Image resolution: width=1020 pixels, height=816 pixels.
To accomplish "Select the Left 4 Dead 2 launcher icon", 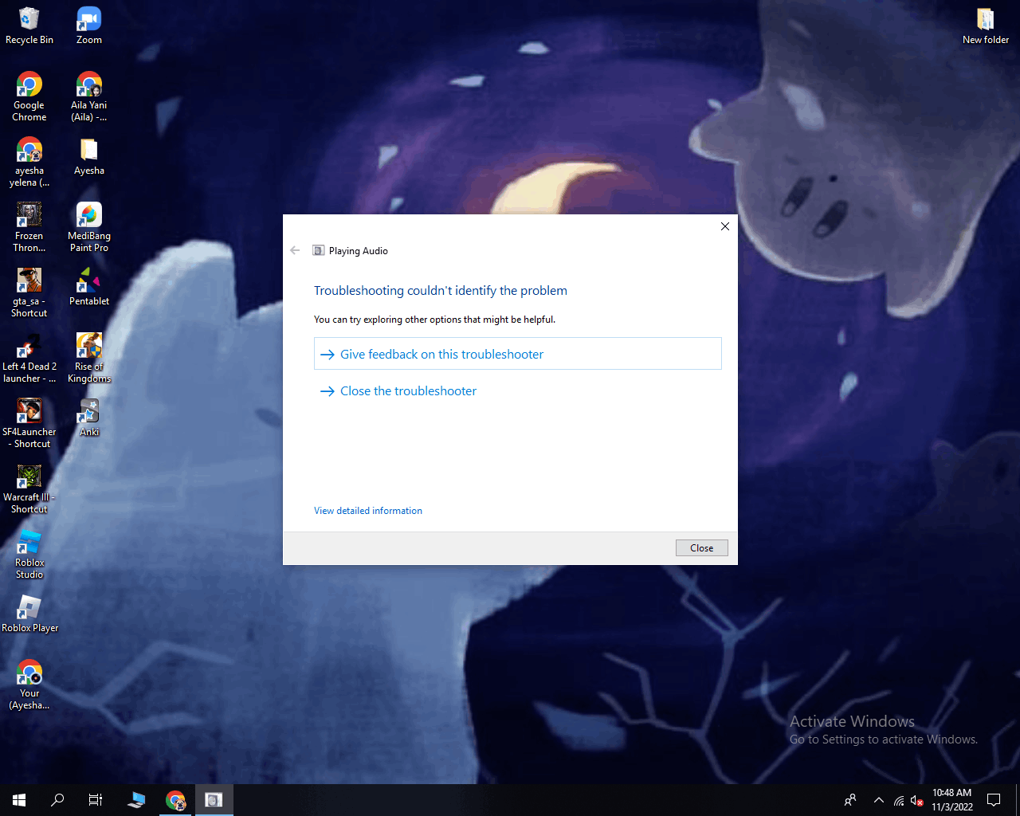I will [x=29, y=358].
